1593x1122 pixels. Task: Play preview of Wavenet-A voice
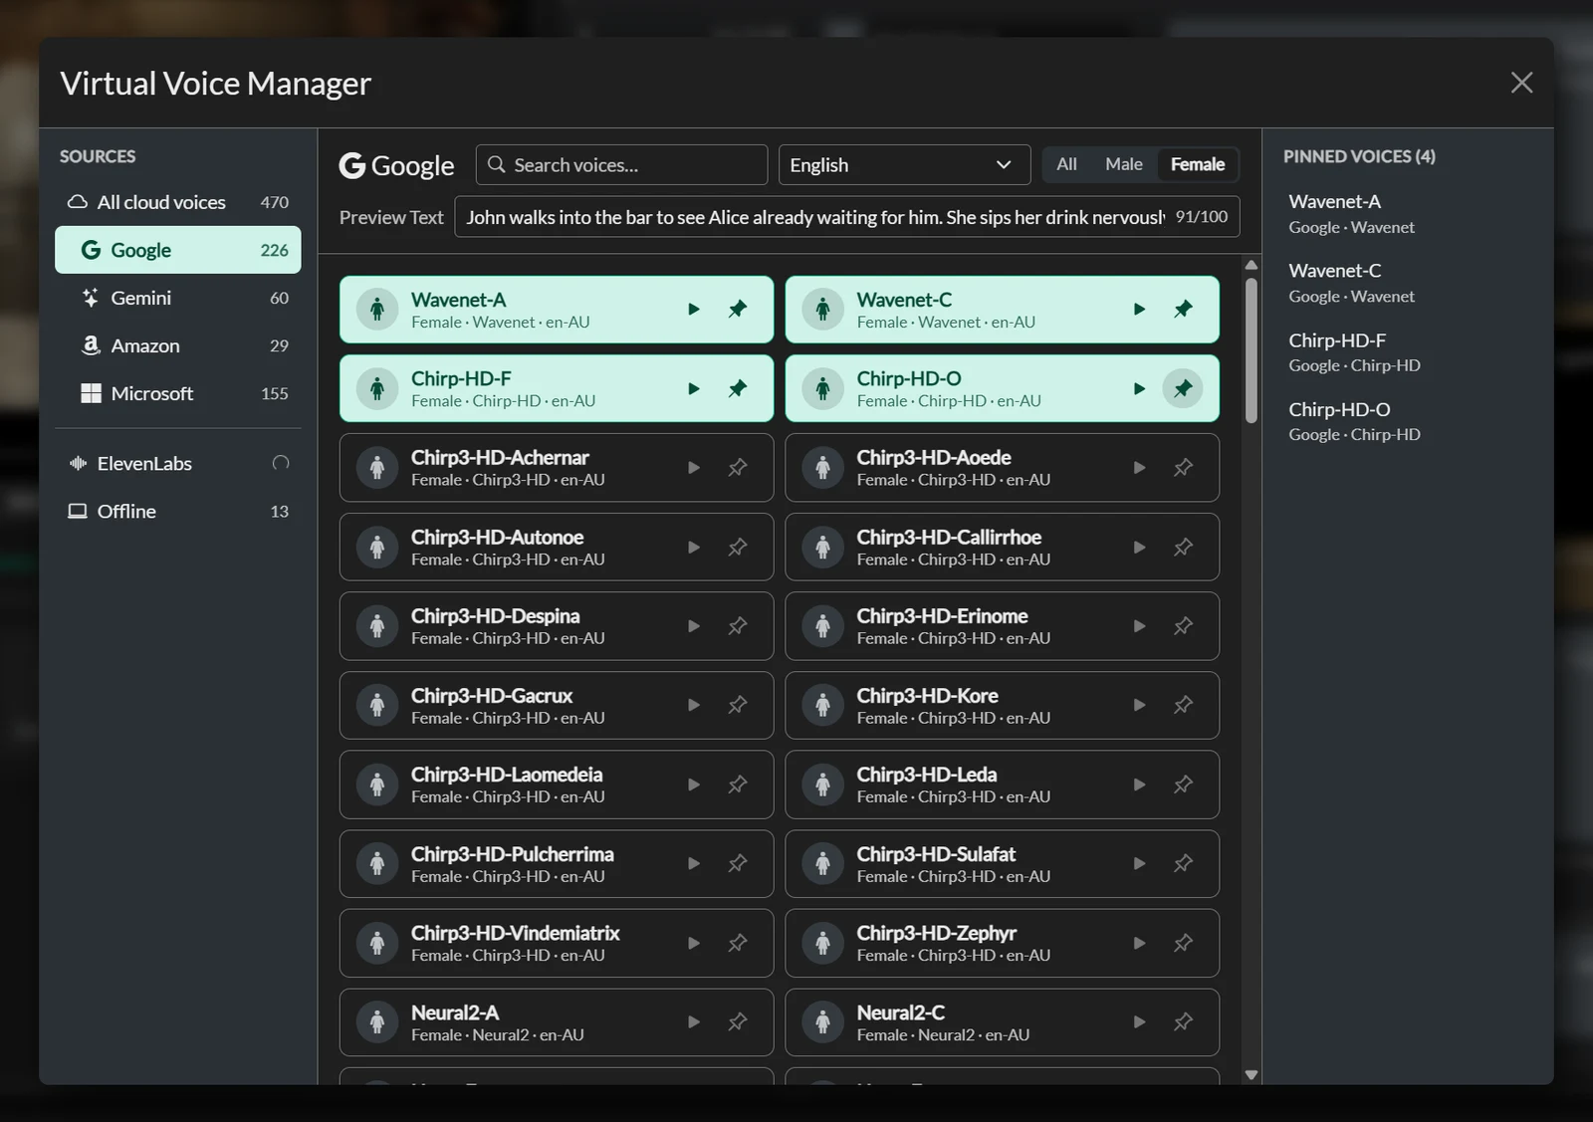click(694, 310)
